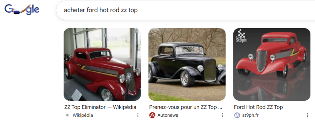Click the Google doodle logo

22,10
